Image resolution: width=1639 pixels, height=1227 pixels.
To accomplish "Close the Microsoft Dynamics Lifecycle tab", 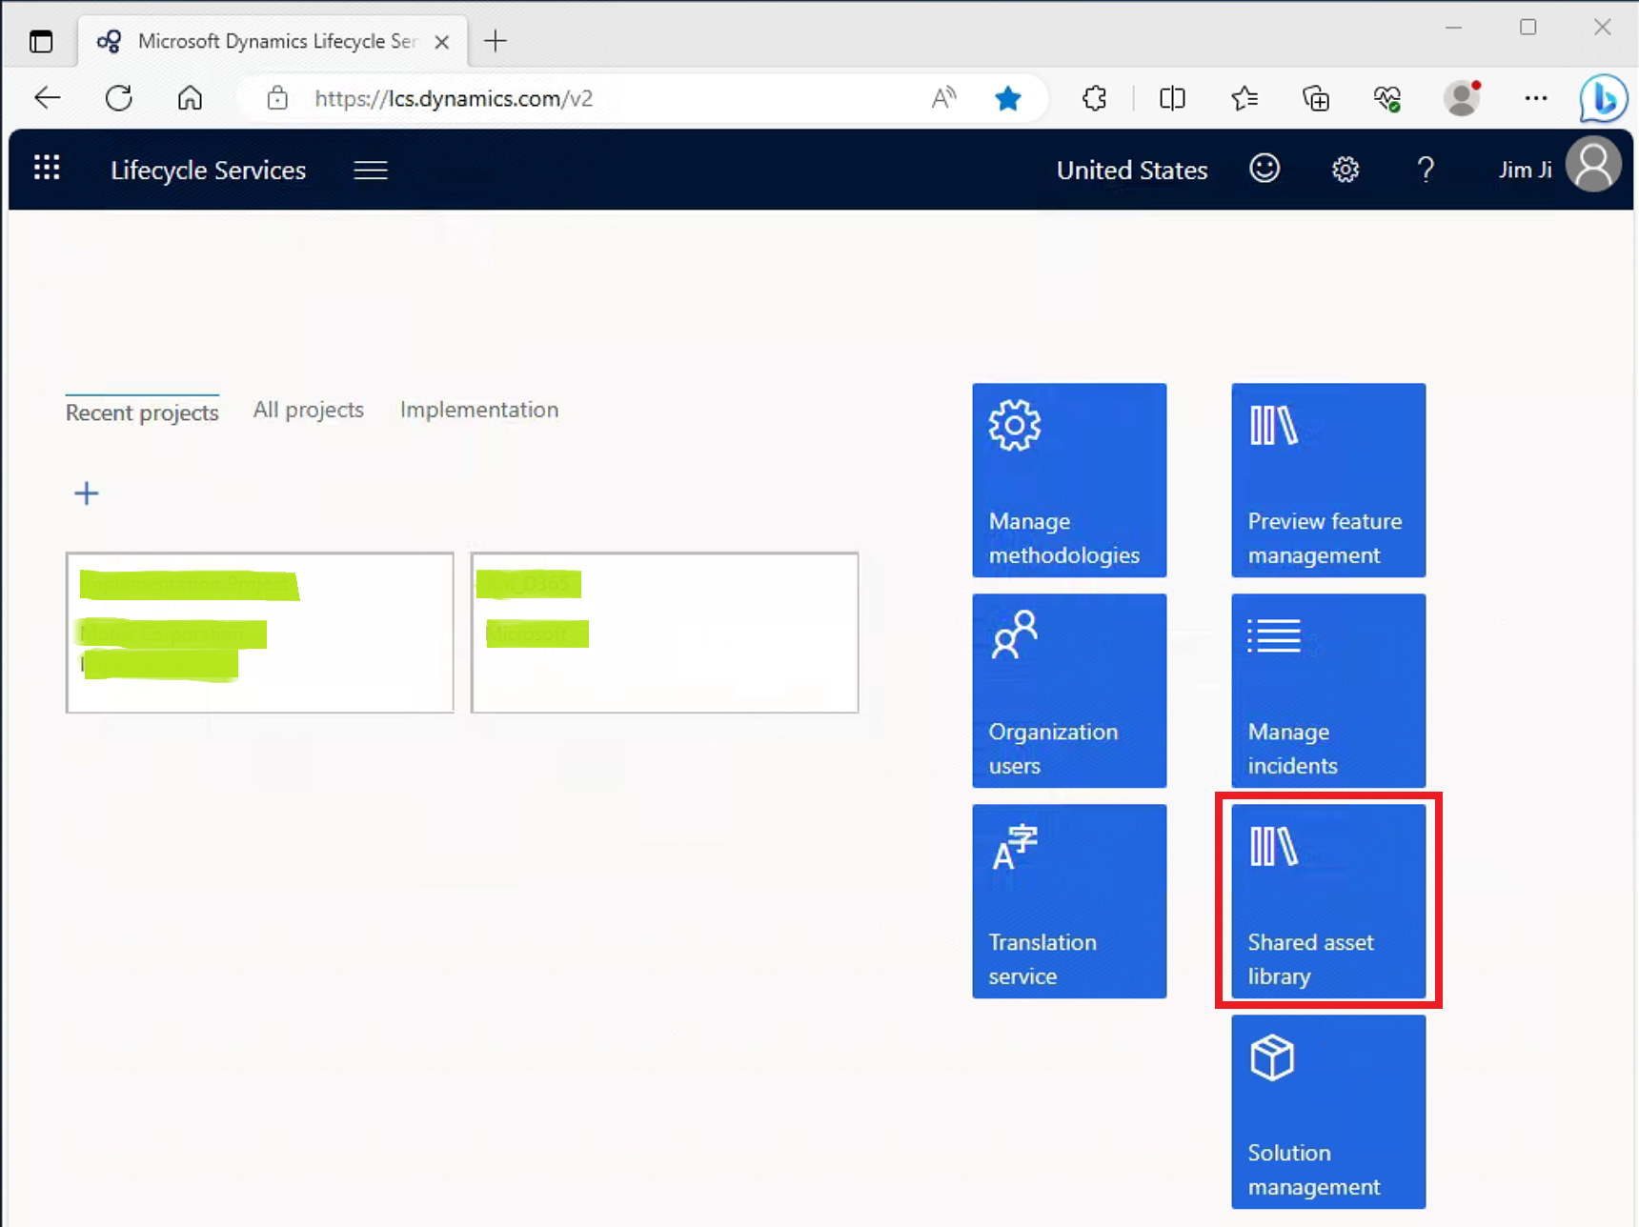I will 442,42.
